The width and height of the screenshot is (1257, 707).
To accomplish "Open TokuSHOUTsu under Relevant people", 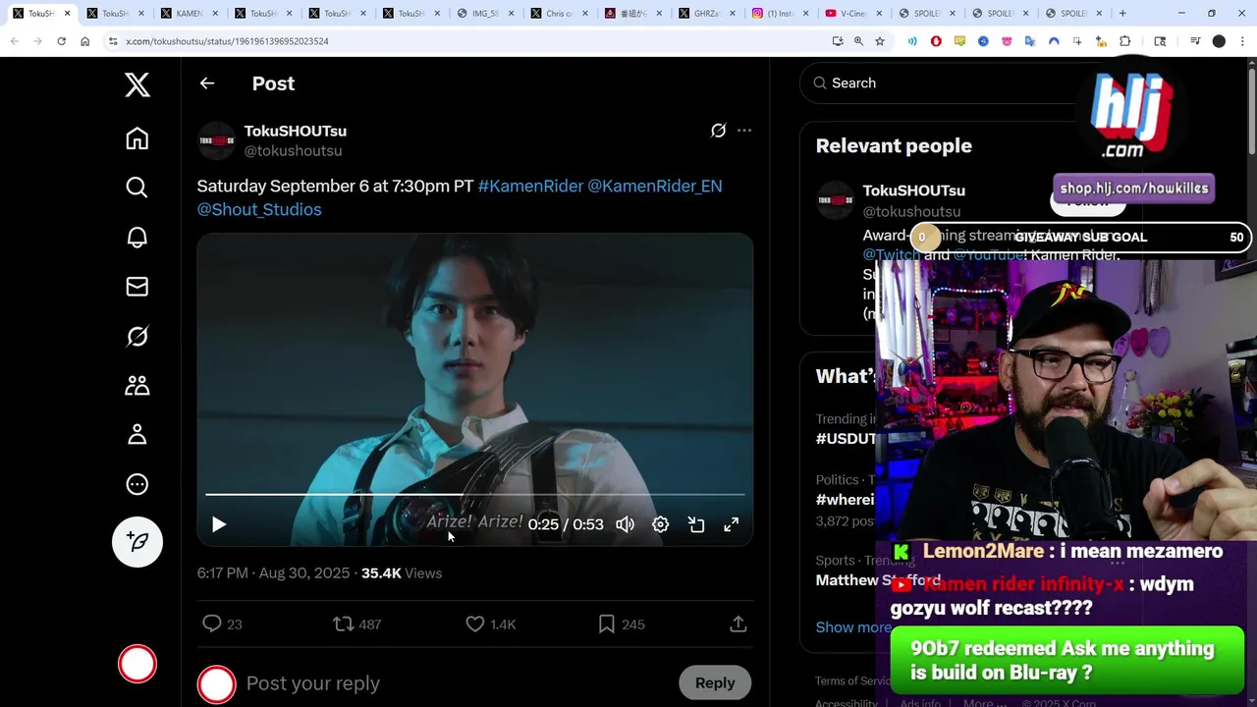I will coord(913,190).
